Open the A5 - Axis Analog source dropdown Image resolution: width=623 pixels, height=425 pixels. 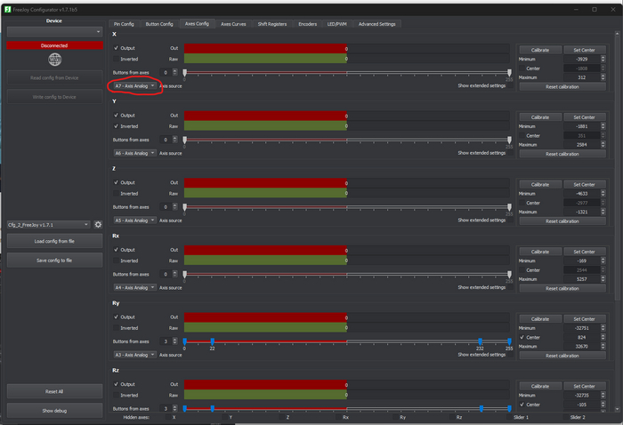coord(134,221)
